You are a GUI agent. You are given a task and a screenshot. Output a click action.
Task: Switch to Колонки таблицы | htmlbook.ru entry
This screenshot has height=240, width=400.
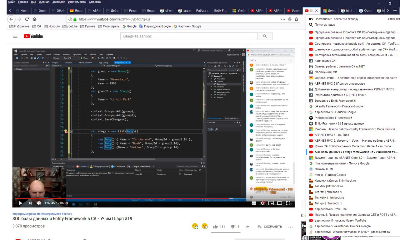point(353,180)
